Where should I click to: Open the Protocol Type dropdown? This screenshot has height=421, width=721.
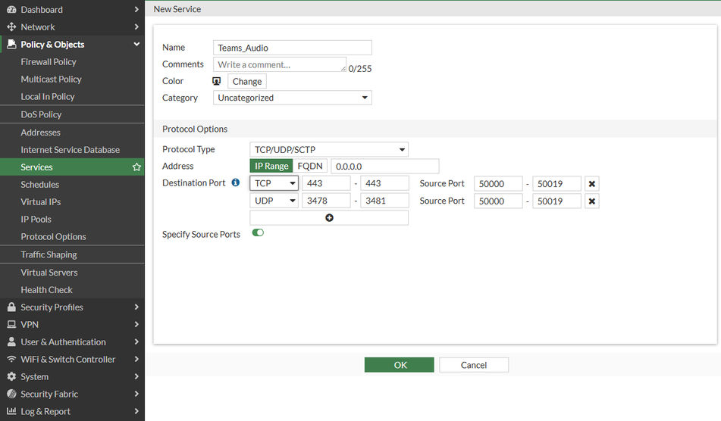pyautogui.click(x=328, y=150)
